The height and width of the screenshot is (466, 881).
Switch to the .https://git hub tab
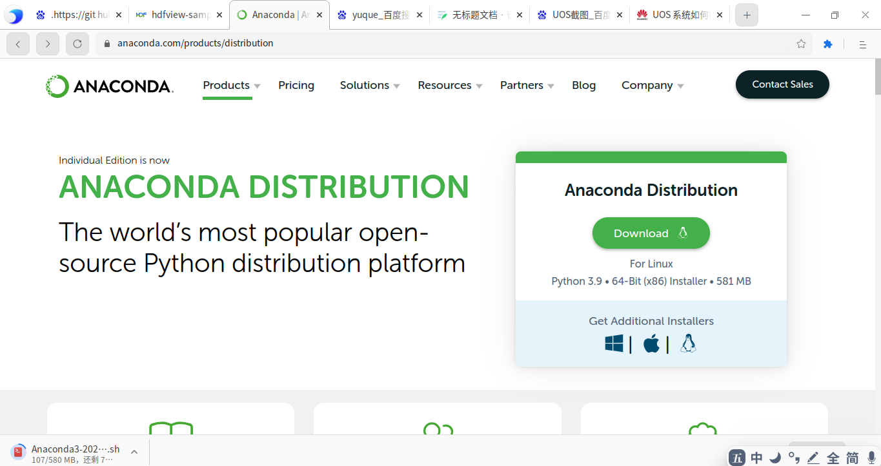79,15
